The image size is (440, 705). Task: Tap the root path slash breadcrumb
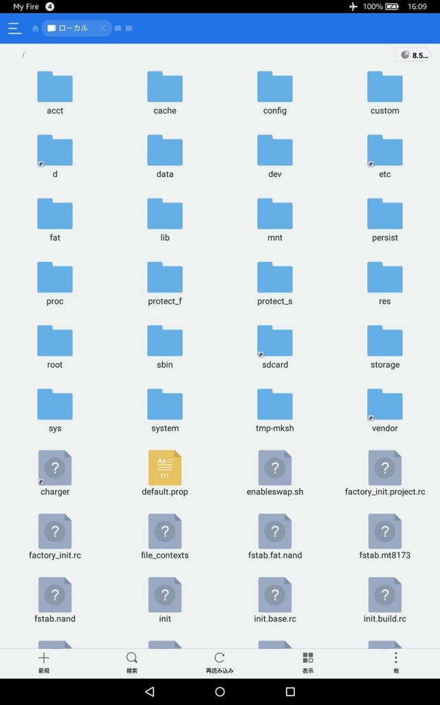23,55
